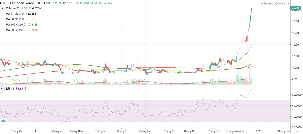
Task: Click the F marker near Tháng 11
Action: (x=211, y=81)
